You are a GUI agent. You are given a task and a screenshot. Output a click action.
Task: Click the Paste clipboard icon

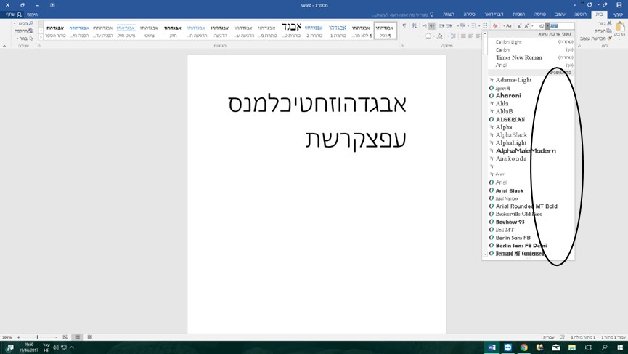(x=619, y=28)
